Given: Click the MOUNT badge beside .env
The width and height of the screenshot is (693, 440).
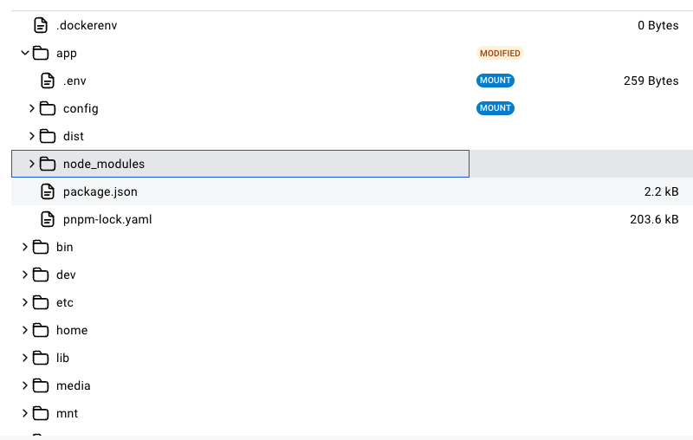Looking at the screenshot, I should (495, 81).
